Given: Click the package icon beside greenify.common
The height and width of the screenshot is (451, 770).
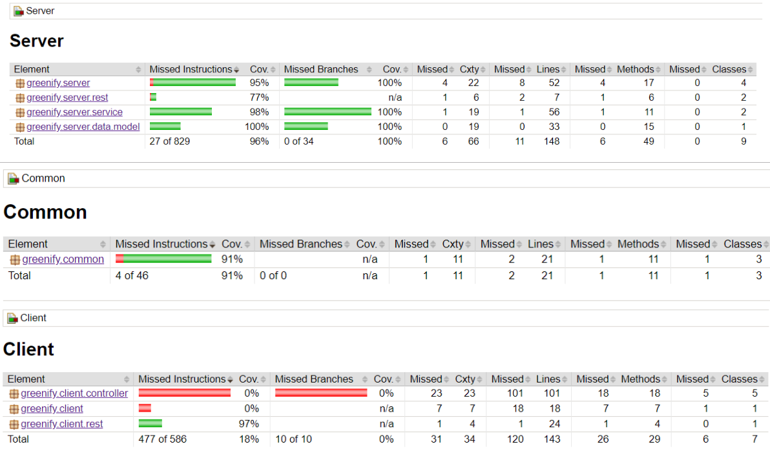Looking at the screenshot, I should click(x=16, y=260).
